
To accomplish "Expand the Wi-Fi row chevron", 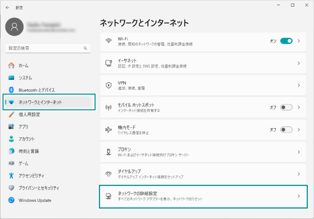I will click(299, 41).
